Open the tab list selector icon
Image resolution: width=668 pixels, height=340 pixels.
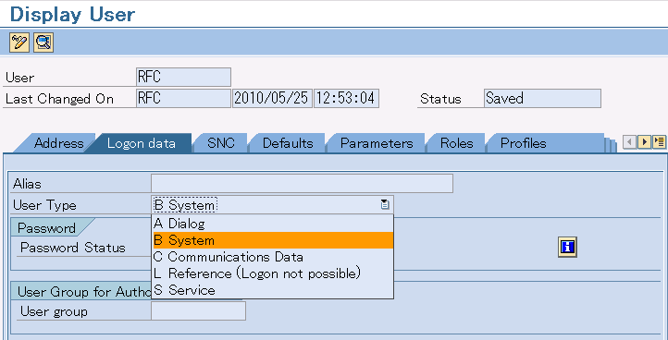pyautogui.click(x=659, y=141)
